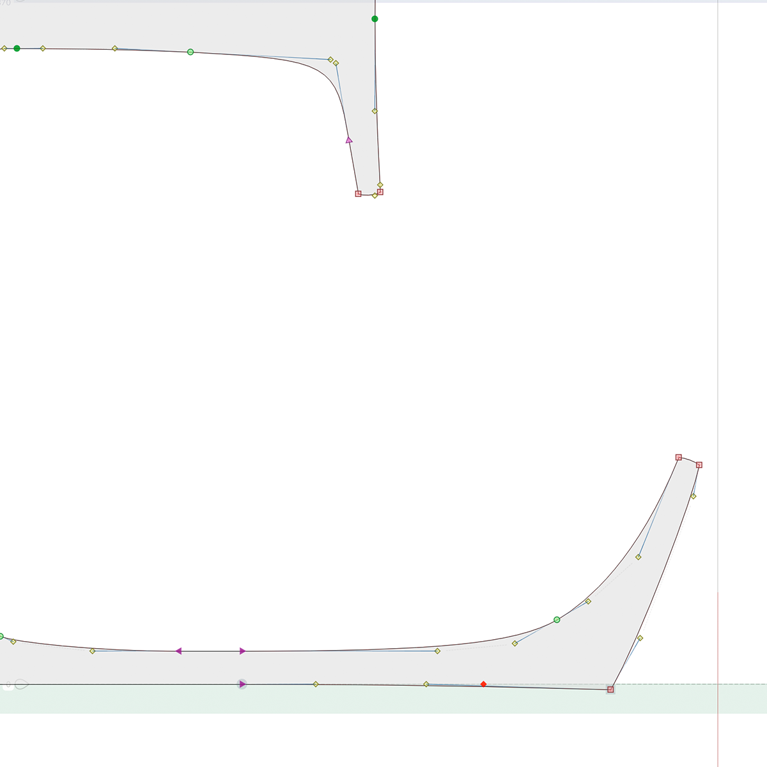This screenshot has height=767, width=767.
Task: Click the right-pointing purple triangle node on the upper edge of the bottom bar
Action: click(x=243, y=651)
